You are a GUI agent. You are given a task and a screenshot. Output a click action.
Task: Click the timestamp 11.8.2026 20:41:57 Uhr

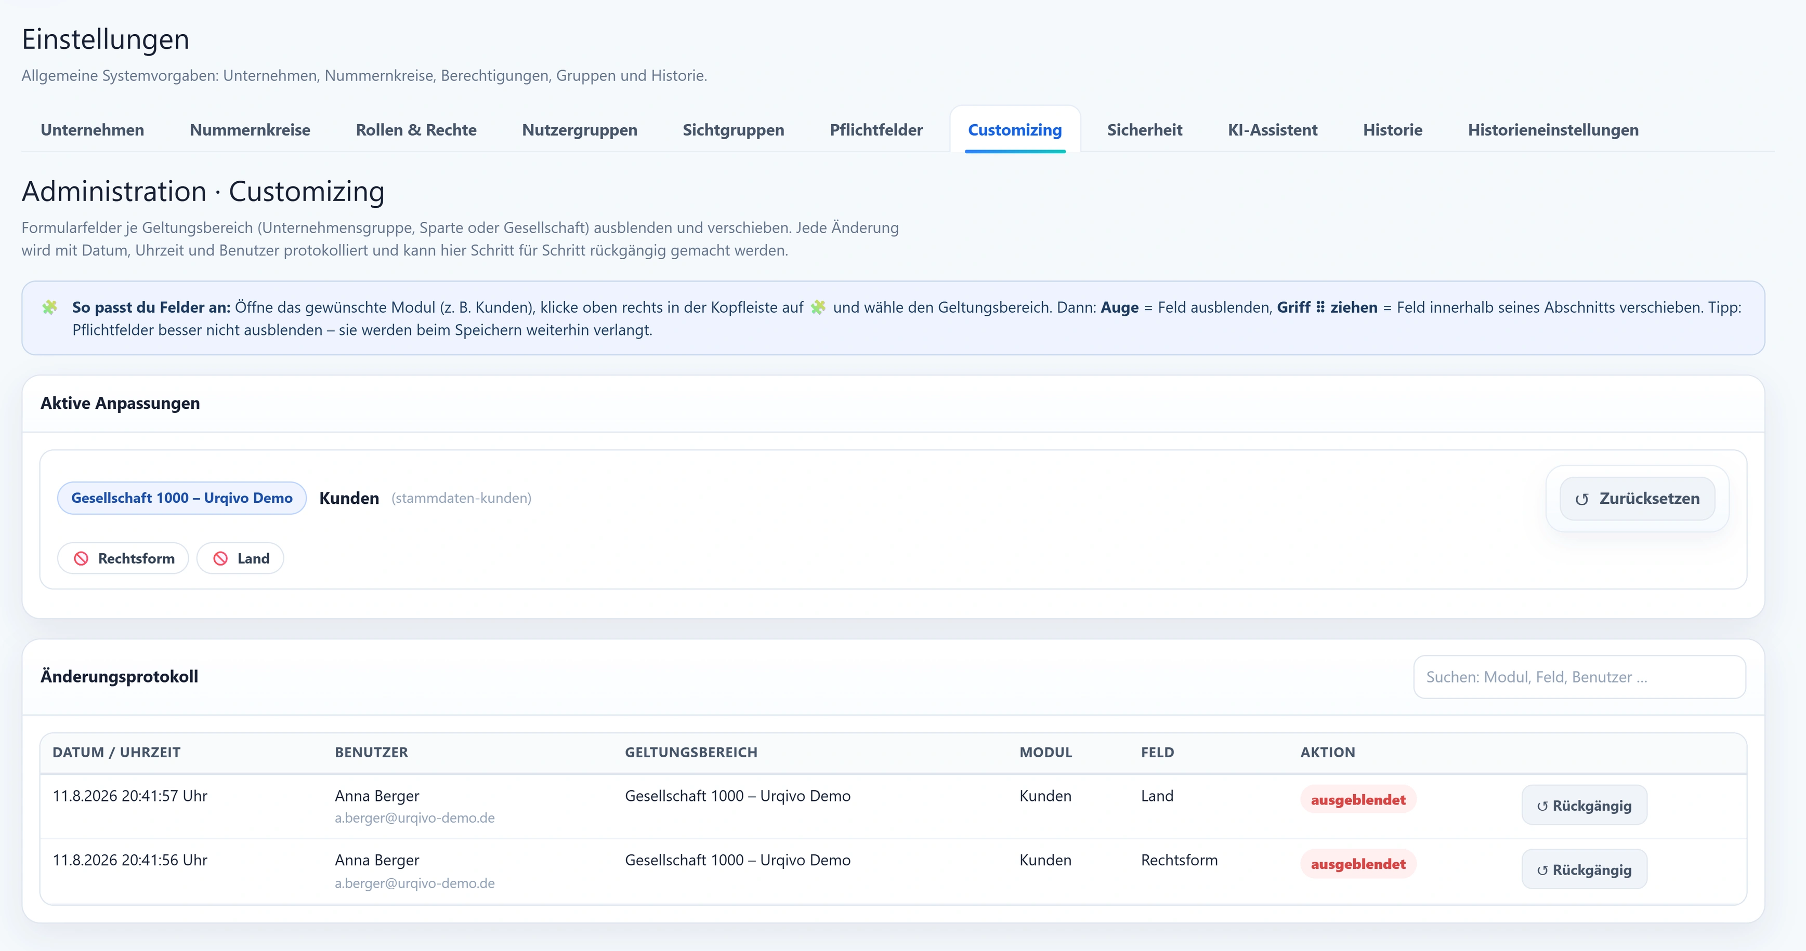coord(129,796)
